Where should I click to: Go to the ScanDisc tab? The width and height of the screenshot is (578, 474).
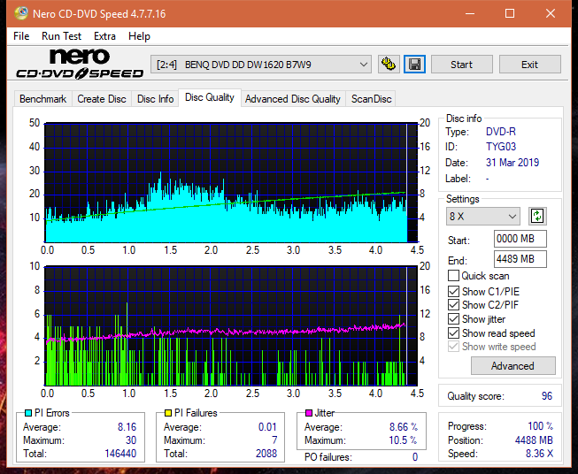pyautogui.click(x=371, y=99)
